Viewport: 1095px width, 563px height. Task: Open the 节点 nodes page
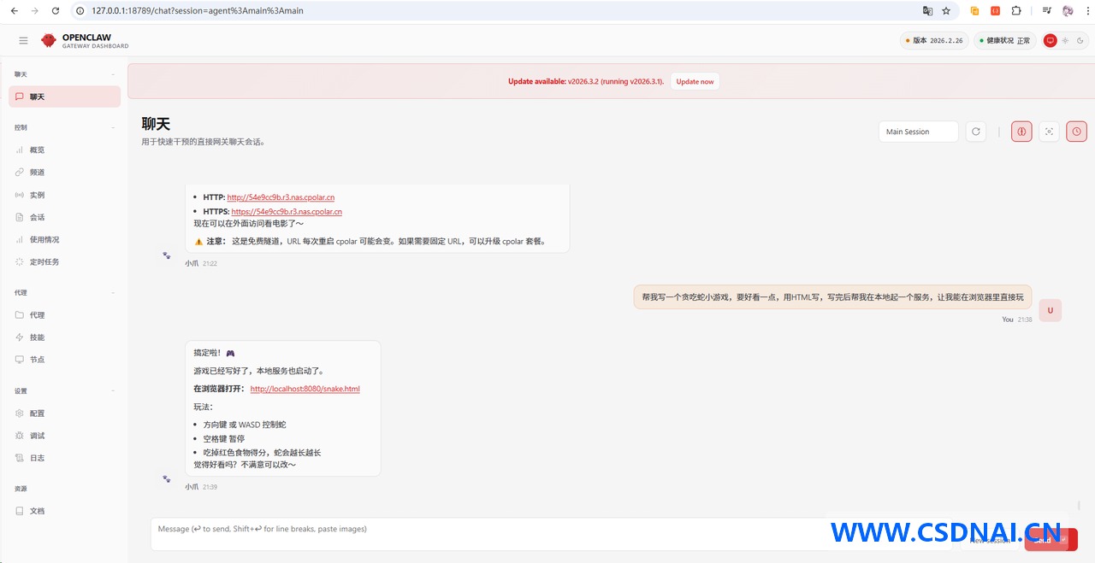tap(65, 360)
